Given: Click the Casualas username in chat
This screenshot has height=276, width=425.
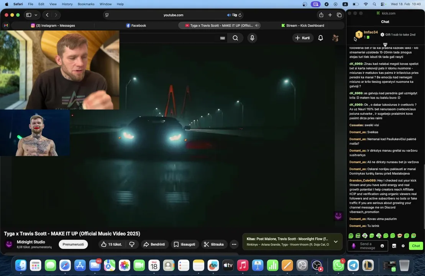Looking at the screenshot, I should coord(356,125).
